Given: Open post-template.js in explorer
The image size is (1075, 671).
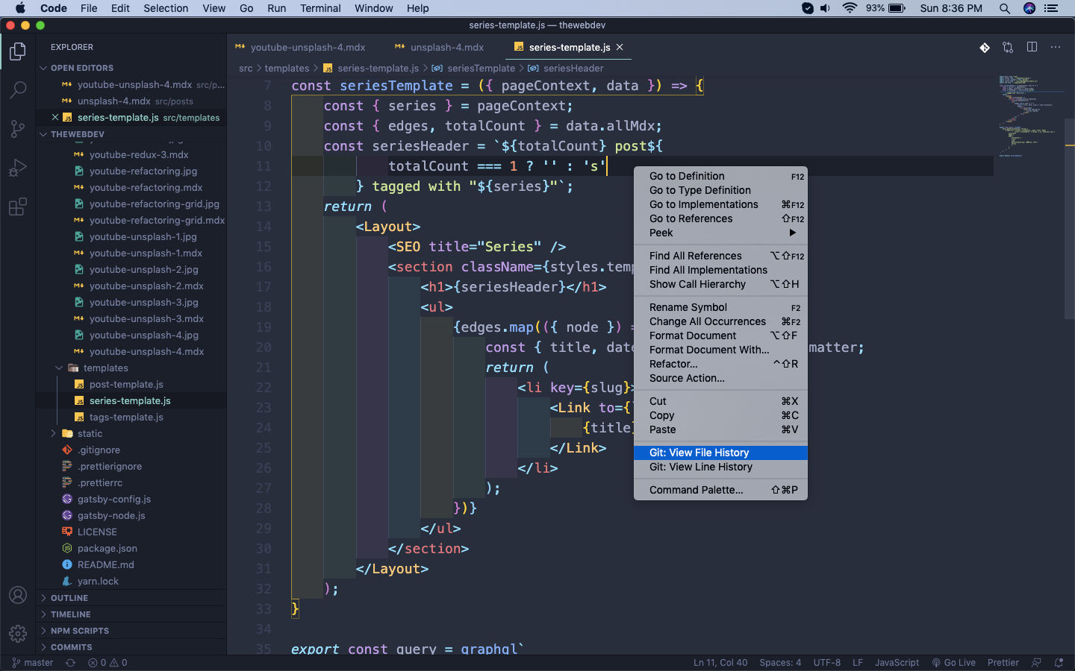Looking at the screenshot, I should coord(126,384).
